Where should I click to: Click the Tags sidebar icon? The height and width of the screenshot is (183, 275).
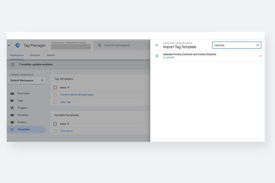(12, 101)
